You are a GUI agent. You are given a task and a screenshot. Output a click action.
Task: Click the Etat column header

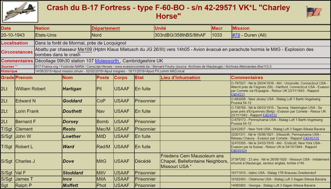[x=139, y=77]
